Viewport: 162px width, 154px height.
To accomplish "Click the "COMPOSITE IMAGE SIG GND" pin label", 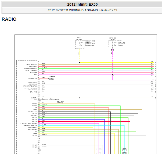I will pyautogui.click(x=28, y=124).
